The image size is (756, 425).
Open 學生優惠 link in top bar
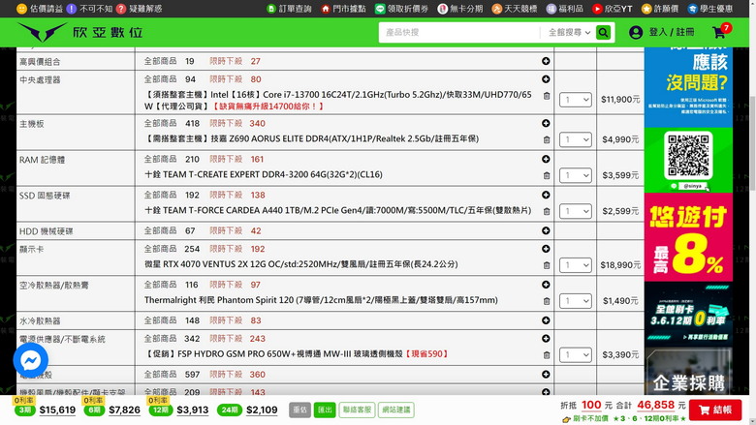click(710, 9)
